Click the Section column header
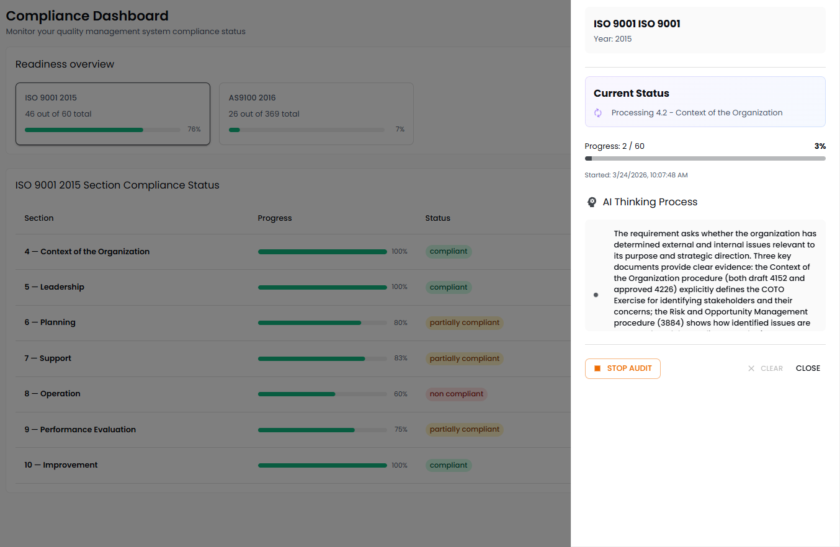 tap(38, 218)
